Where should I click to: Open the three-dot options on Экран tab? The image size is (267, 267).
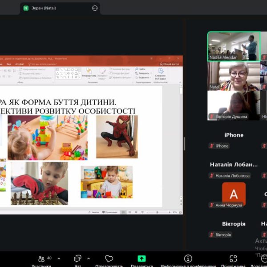(x=95, y=8)
